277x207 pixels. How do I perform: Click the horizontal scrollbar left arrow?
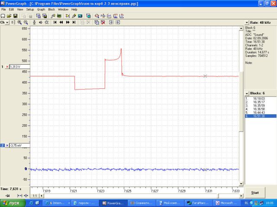pos(42,196)
